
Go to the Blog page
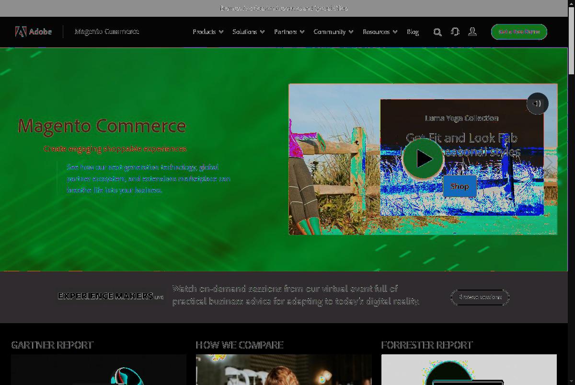click(x=413, y=32)
